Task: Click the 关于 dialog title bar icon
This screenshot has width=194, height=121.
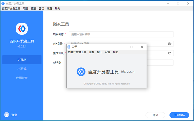Action: pyautogui.click(x=69, y=47)
